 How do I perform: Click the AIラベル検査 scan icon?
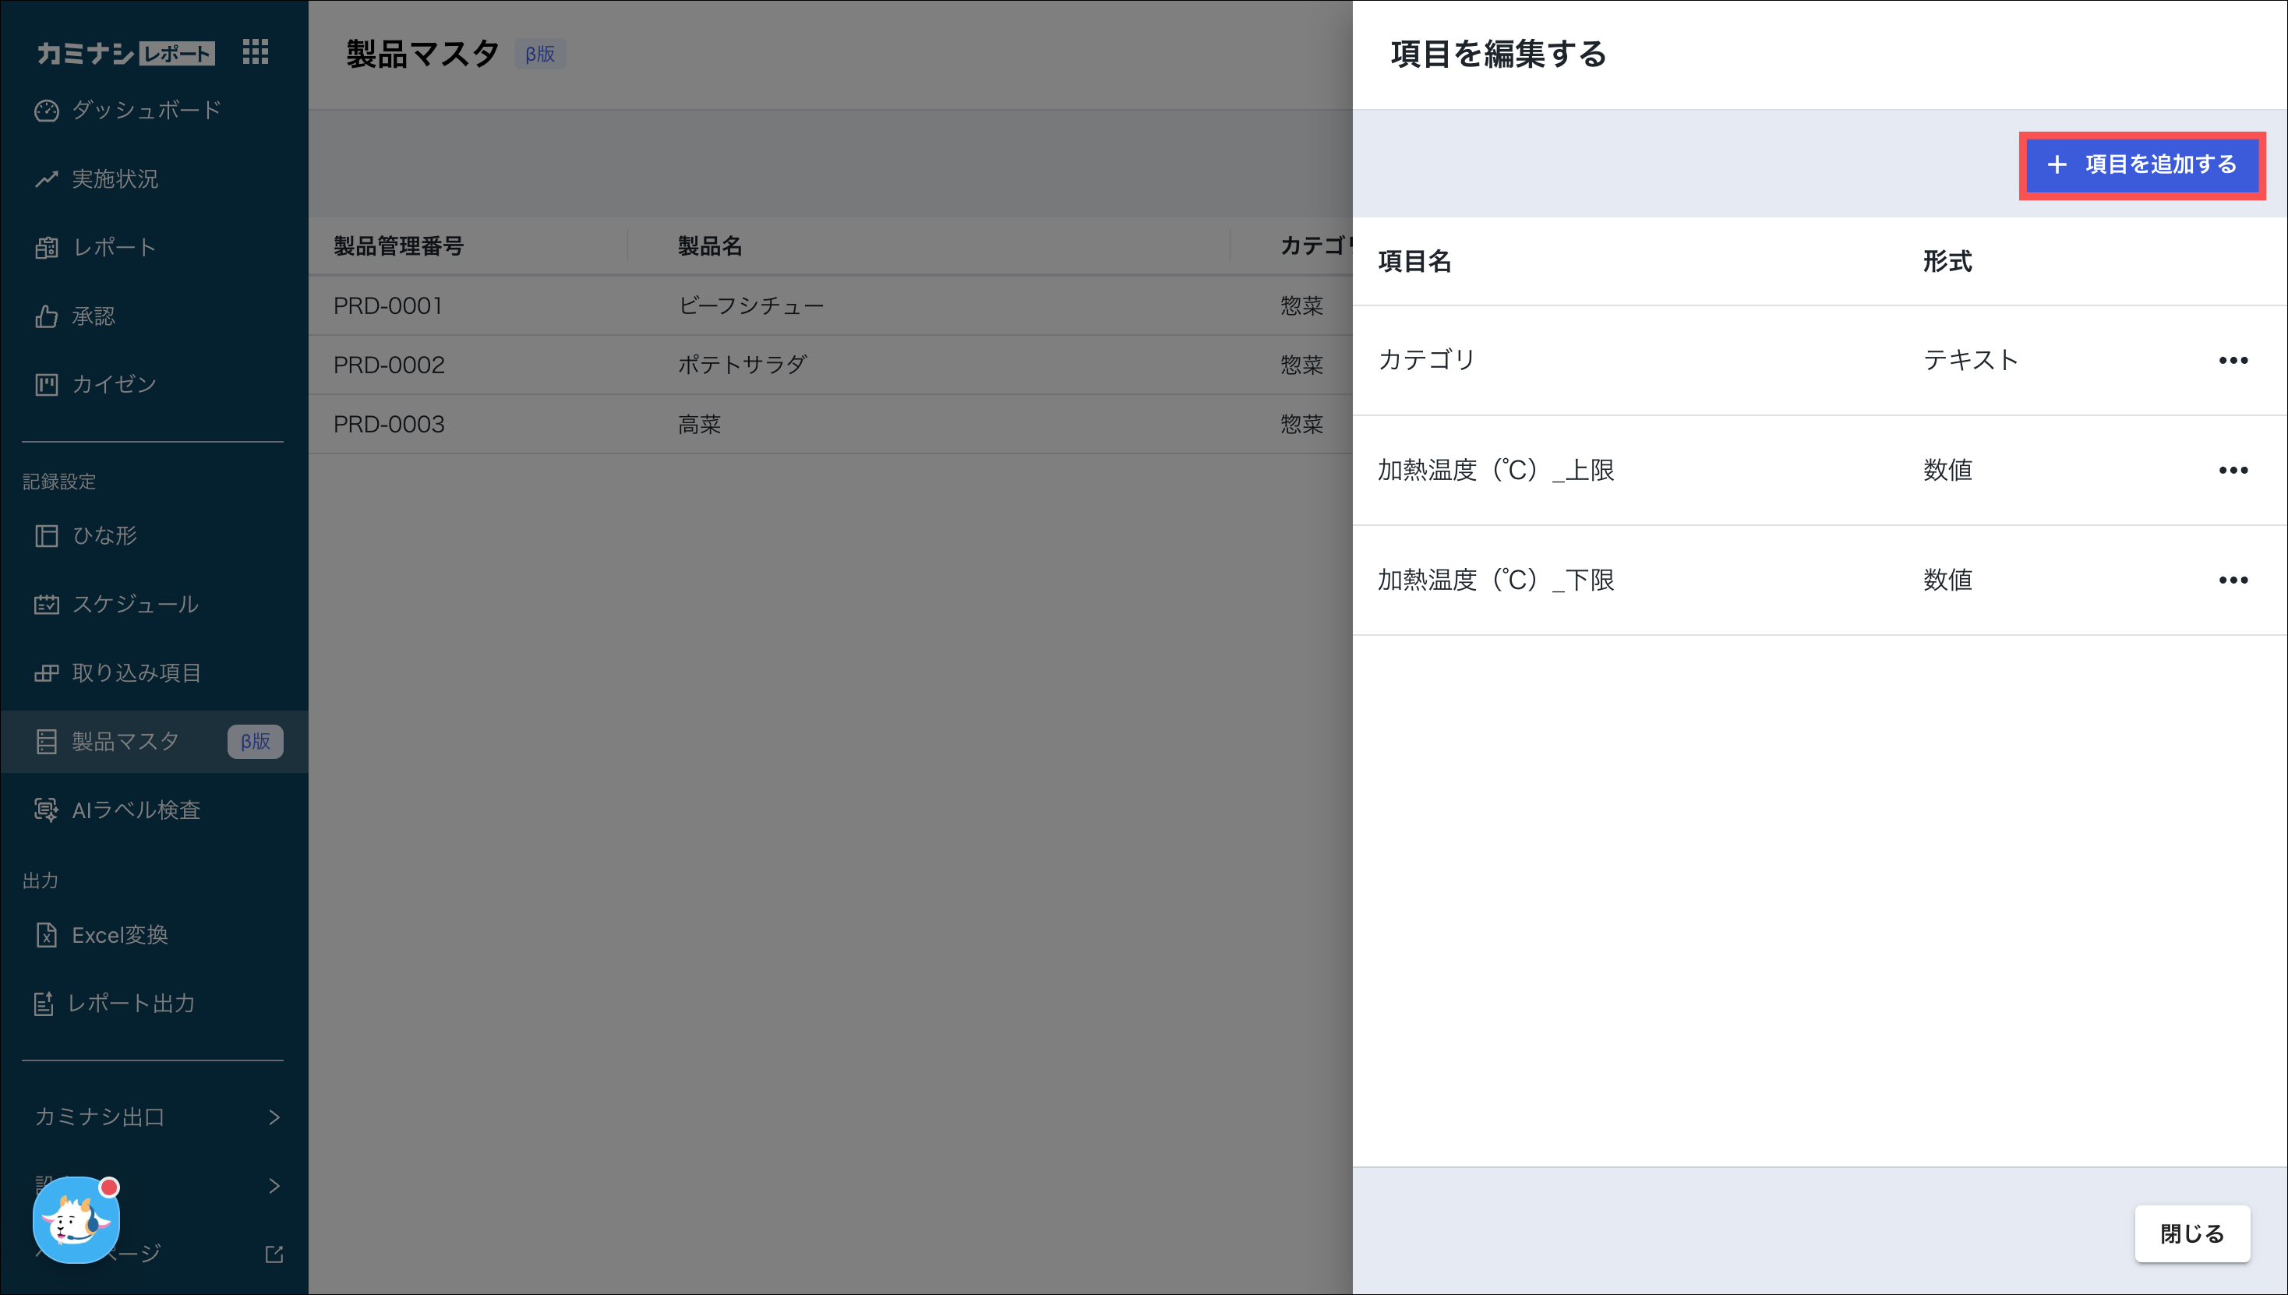click(x=46, y=810)
